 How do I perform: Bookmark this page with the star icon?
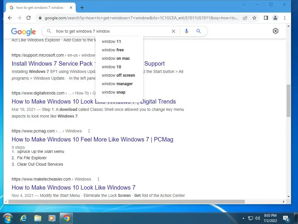[x=254, y=18]
